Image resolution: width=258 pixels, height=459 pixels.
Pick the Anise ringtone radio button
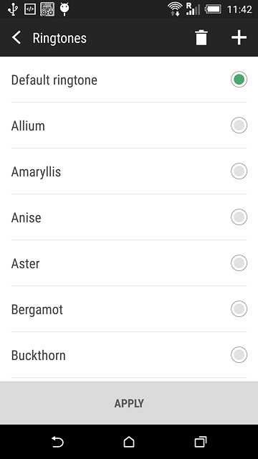(239, 217)
